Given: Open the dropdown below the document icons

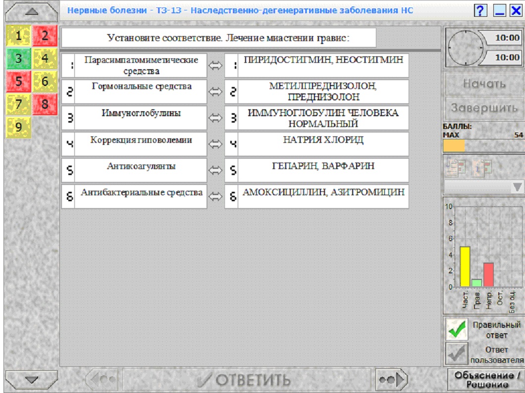Looking at the screenshot, I should [484, 187].
